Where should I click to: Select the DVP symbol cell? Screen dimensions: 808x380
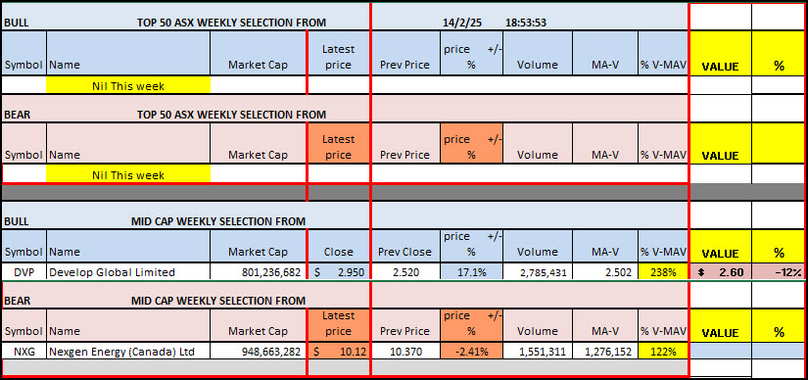[24, 272]
